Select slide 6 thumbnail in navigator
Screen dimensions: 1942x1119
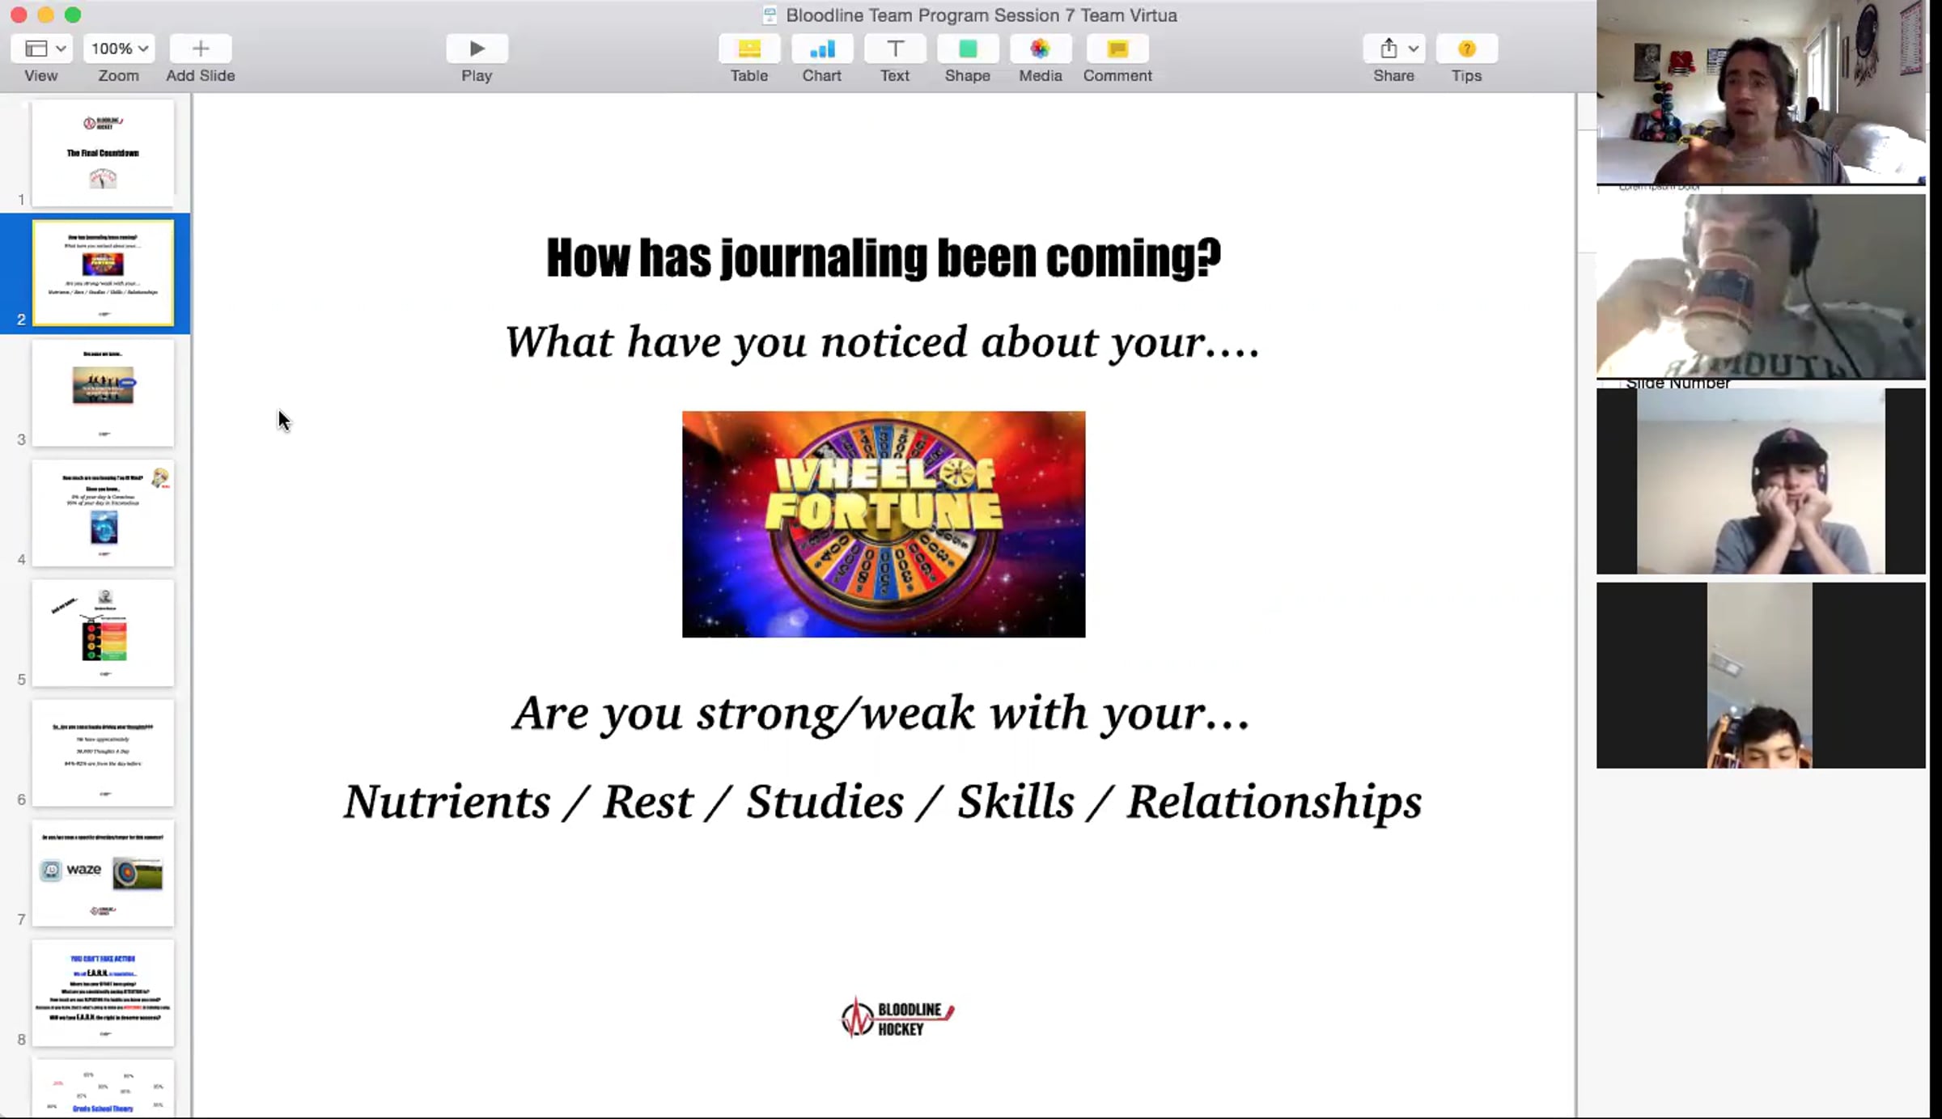point(103,752)
